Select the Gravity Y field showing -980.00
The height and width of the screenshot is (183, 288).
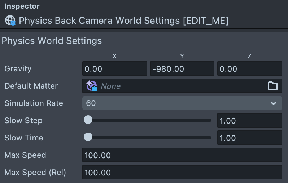[182, 69]
